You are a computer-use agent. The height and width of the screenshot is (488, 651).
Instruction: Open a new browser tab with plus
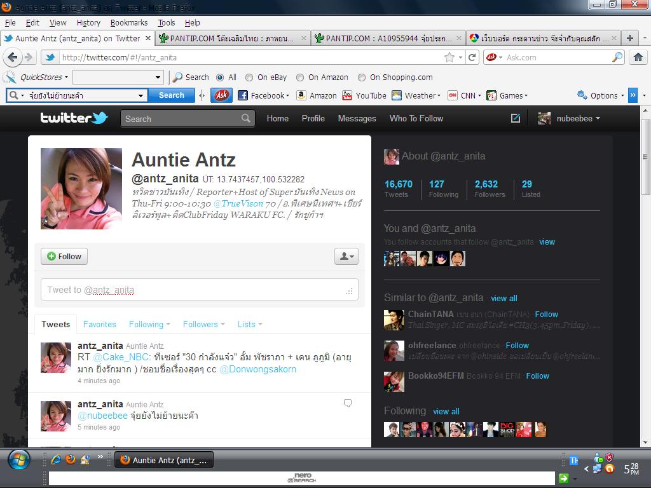coord(629,38)
